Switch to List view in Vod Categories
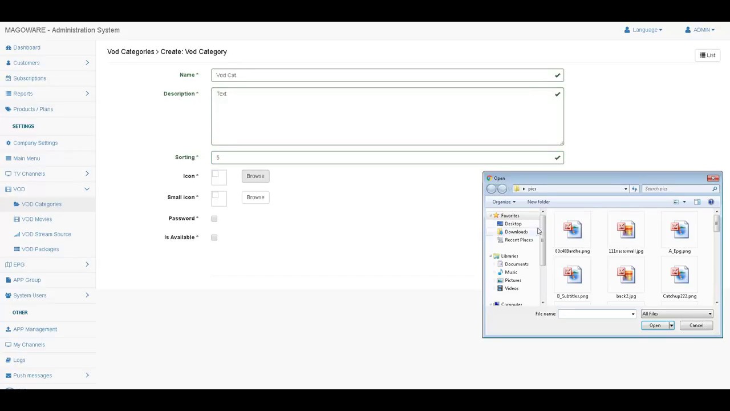Image resolution: width=730 pixels, height=411 pixels. point(707,55)
